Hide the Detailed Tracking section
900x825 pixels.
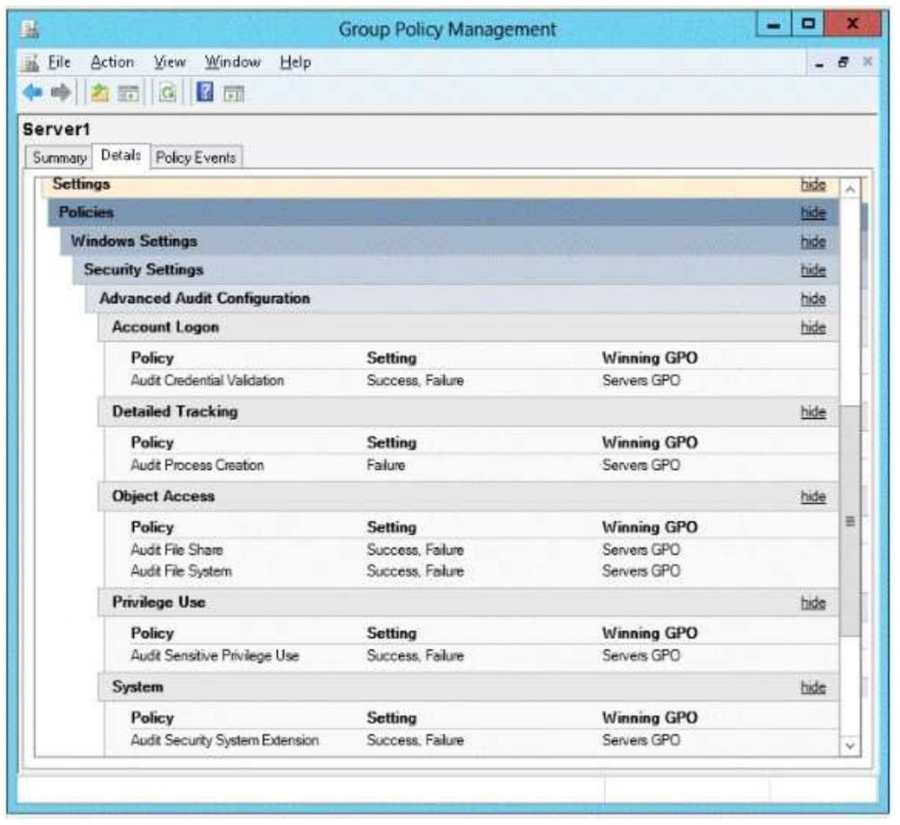point(813,412)
